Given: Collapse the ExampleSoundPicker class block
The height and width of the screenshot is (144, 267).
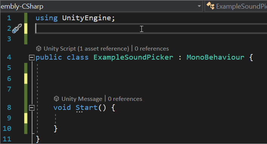Looking at the screenshot, I should tap(32, 58).
